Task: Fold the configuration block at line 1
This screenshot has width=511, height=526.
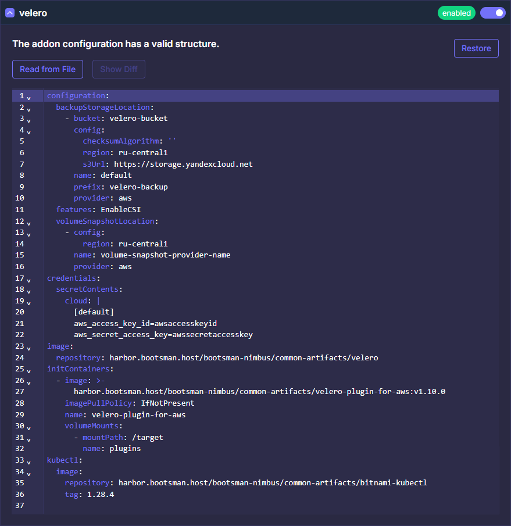Action: pyautogui.click(x=29, y=97)
